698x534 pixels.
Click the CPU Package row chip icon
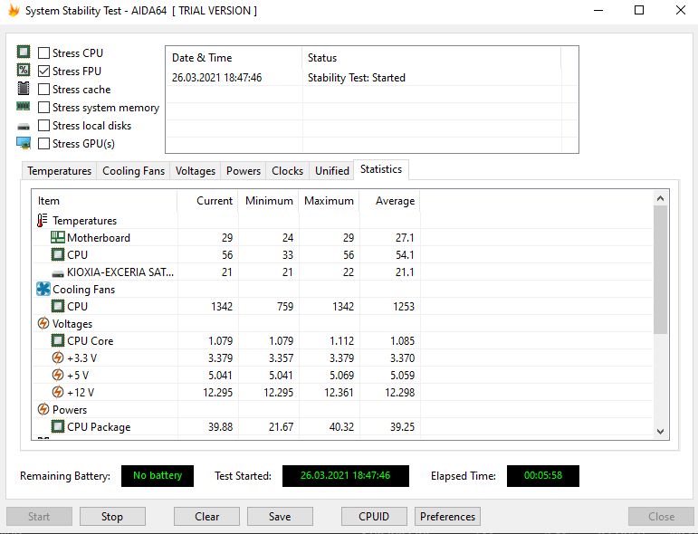coord(58,427)
